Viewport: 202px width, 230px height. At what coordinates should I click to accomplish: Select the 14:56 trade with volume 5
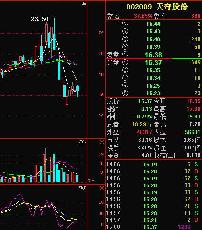[154, 165]
